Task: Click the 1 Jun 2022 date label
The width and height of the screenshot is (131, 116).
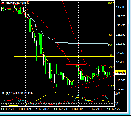Action: [42, 109]
